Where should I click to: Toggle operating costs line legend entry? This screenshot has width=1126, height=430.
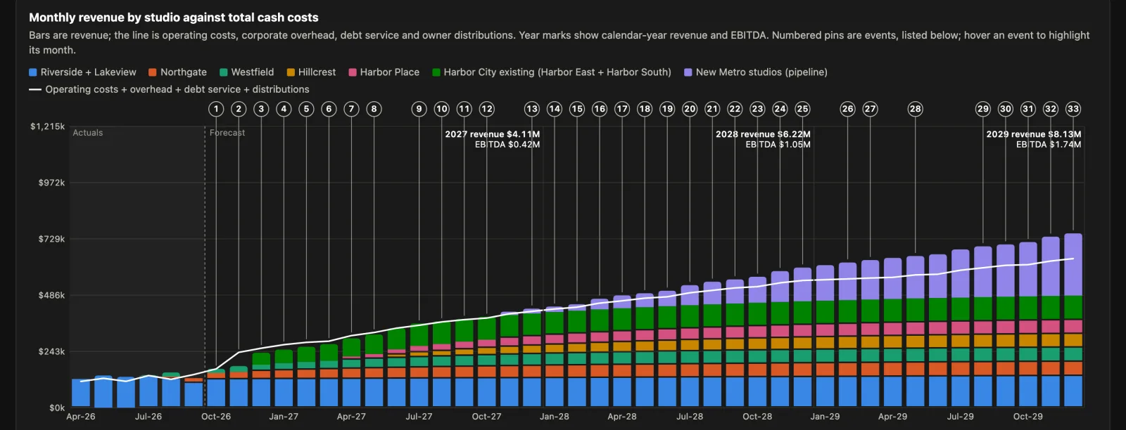169,89
